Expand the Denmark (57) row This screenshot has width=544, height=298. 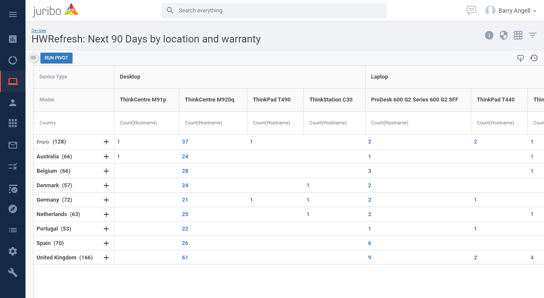click(x=106, y=186)
